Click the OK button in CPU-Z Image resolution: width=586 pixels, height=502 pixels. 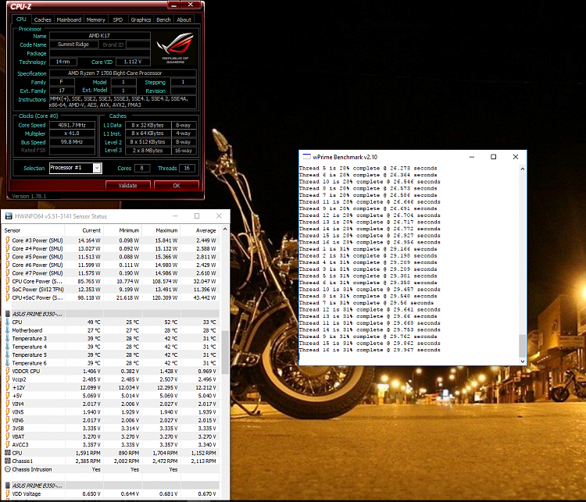pyautogui.click(x=176, y=186)
